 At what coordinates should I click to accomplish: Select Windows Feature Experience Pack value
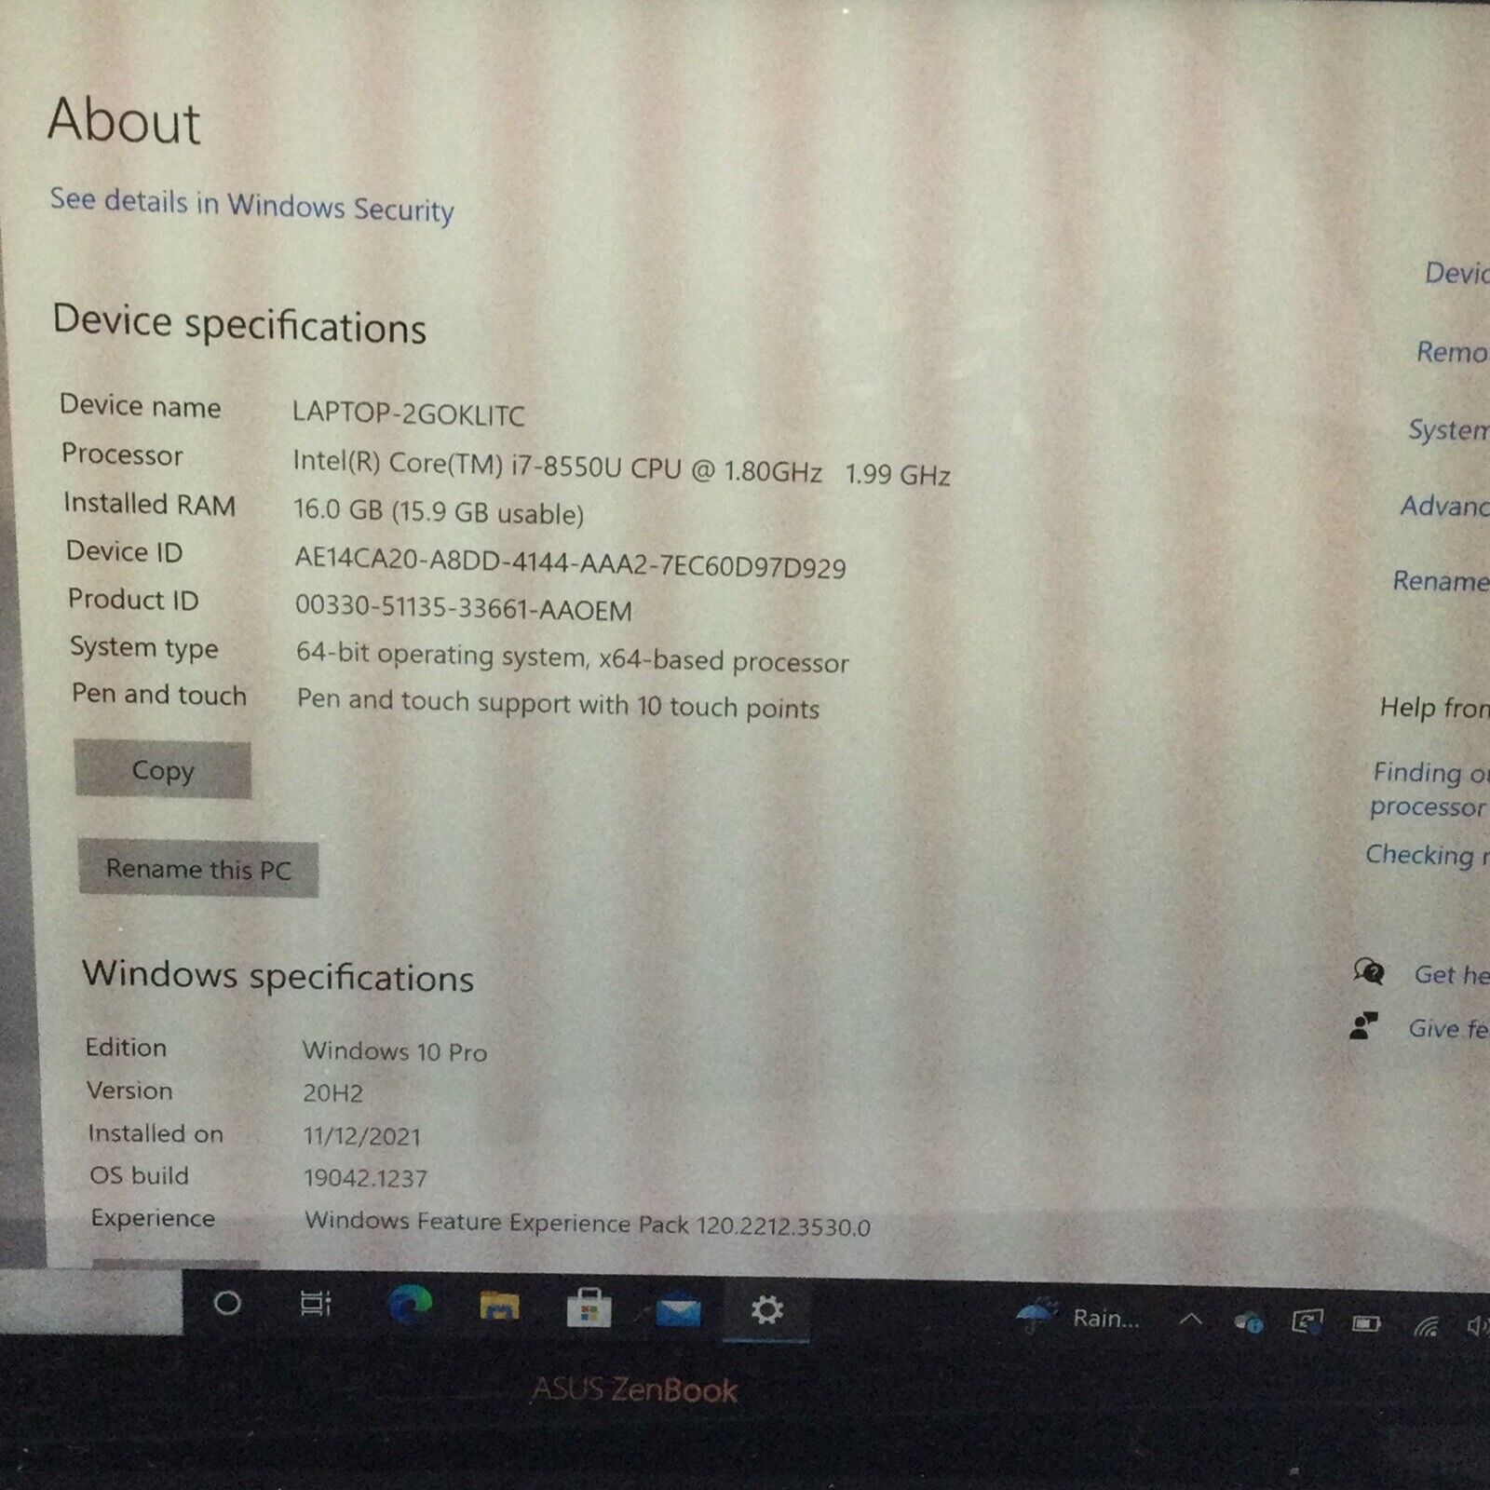[x=588, y=1223]
